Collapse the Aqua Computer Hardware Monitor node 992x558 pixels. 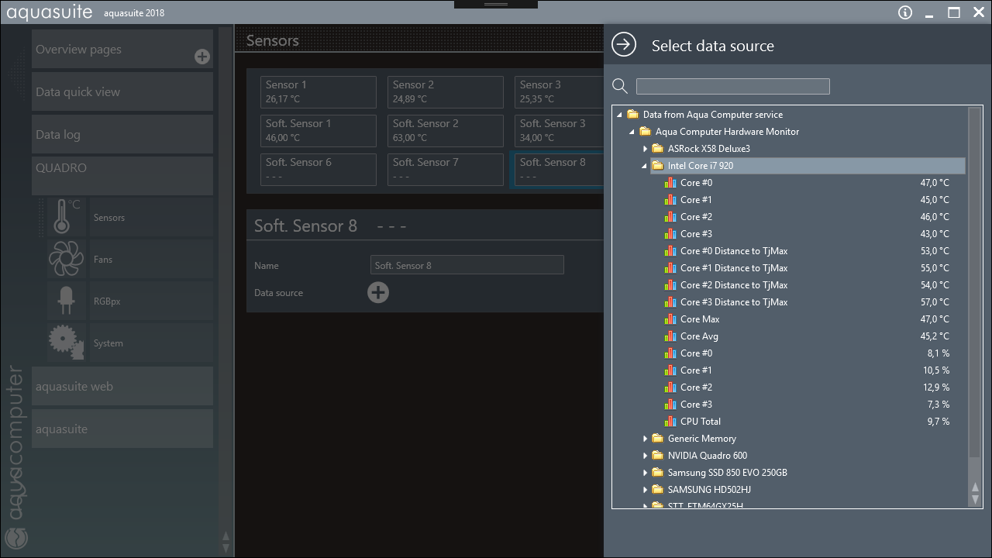click(x=632, y=132)
